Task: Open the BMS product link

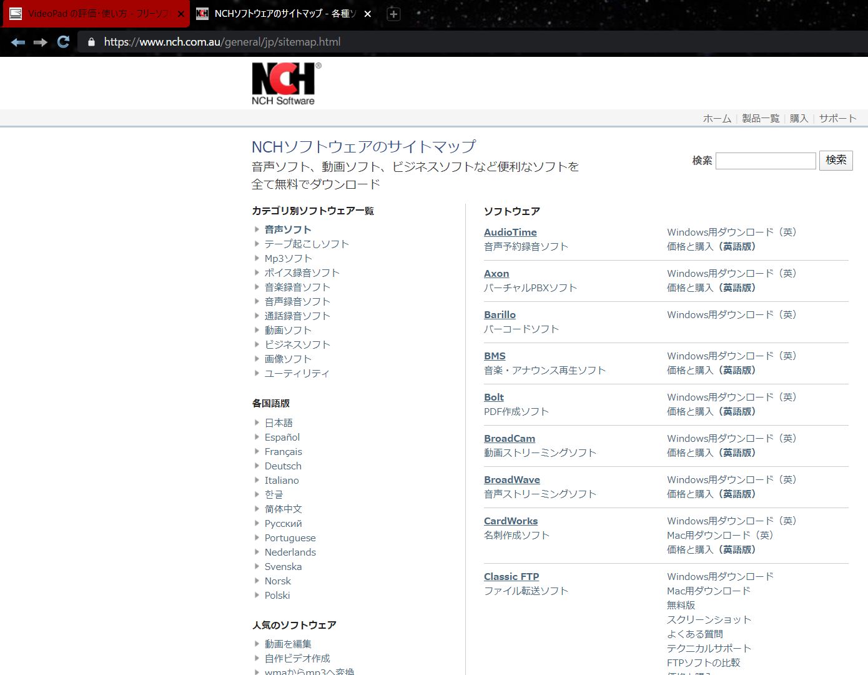Action: [x=495, y=356]
